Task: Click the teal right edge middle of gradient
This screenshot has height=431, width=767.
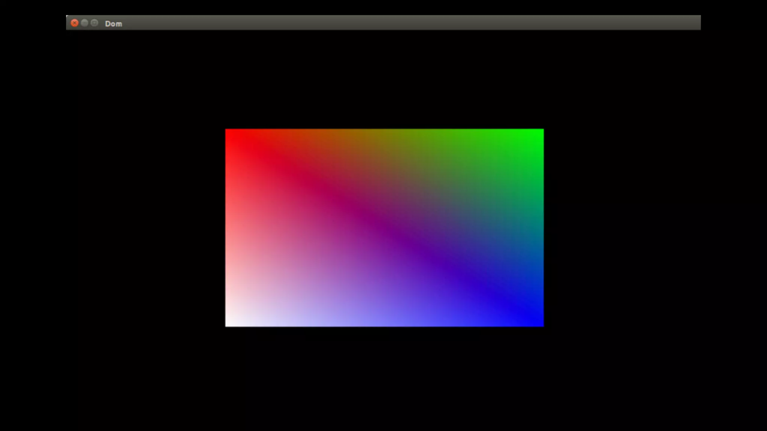Action: pyautogui.click(x=539, y=227)
